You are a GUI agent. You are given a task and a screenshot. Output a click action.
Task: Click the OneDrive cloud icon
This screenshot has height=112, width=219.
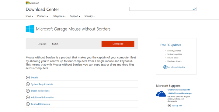pos(161,94)
